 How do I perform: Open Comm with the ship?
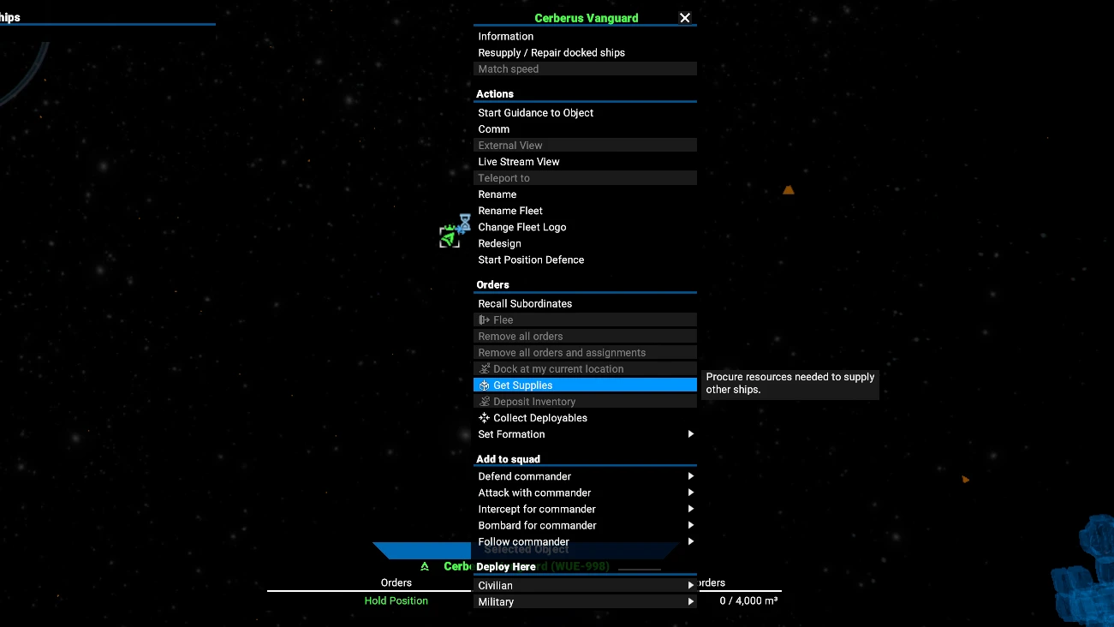click(585, 128)
